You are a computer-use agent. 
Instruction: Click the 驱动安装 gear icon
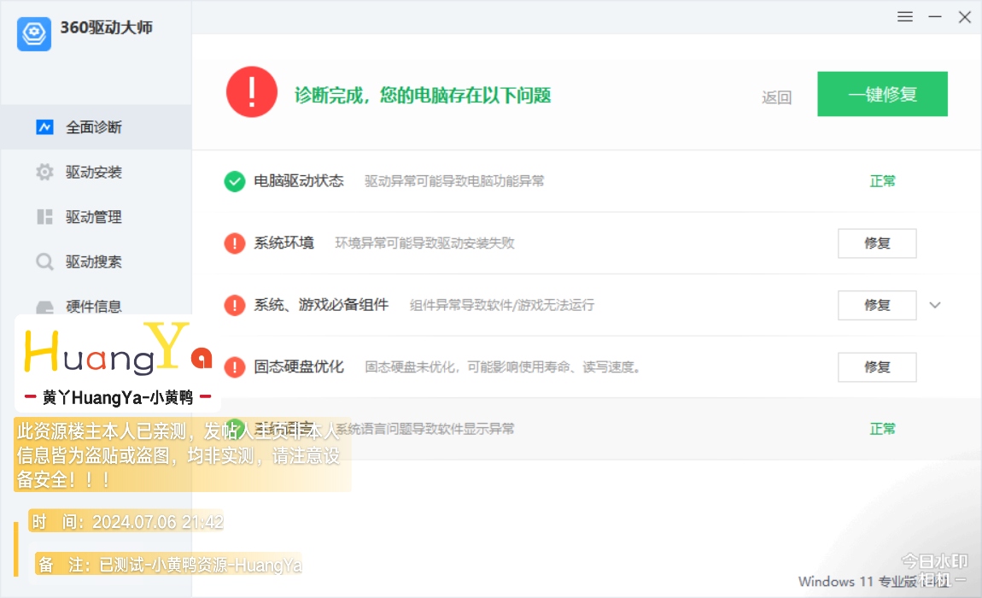coord(44,172)
